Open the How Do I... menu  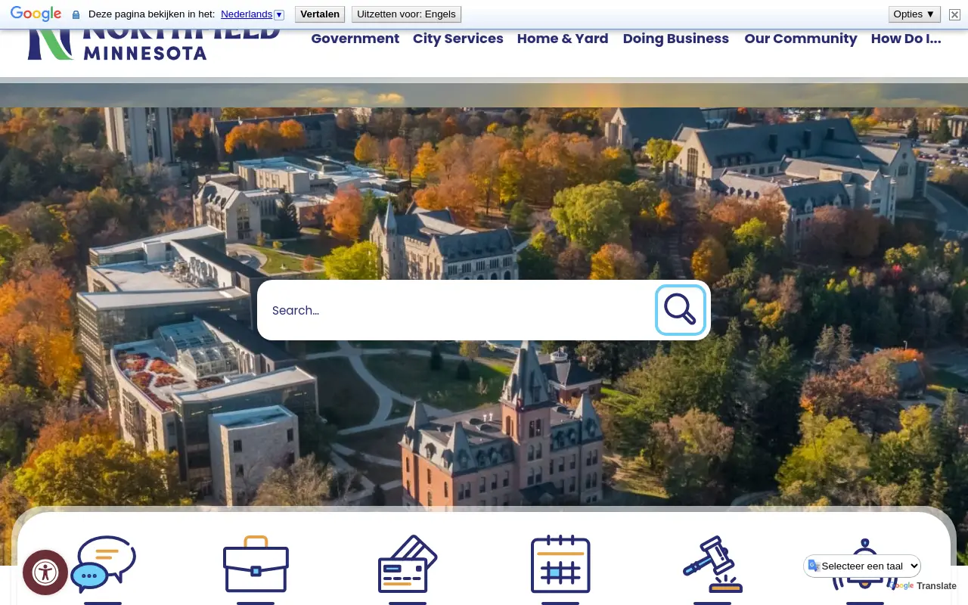(906, 39)
